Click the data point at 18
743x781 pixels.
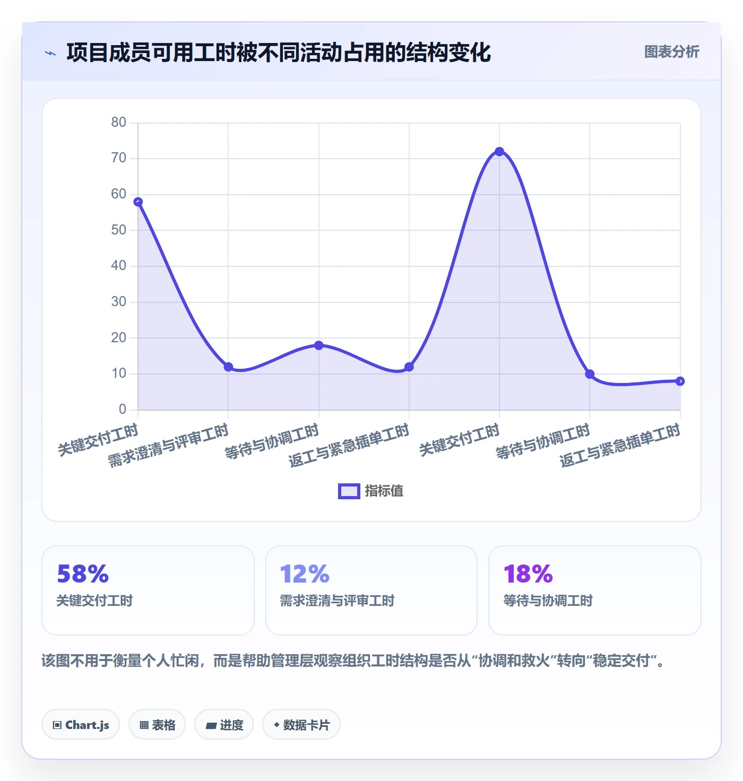tap(319, 345)
